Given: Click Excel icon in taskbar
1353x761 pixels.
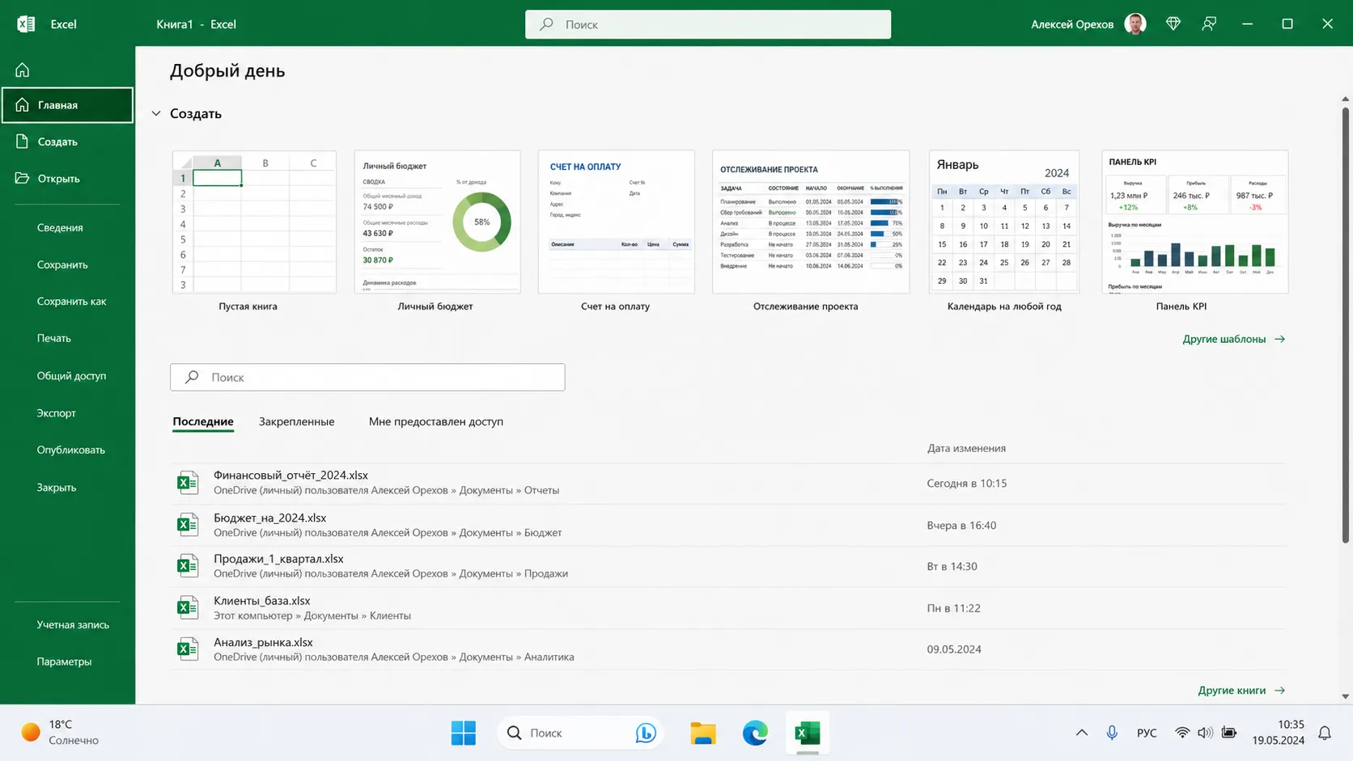Looking at the screenshot, I should 807,733.
